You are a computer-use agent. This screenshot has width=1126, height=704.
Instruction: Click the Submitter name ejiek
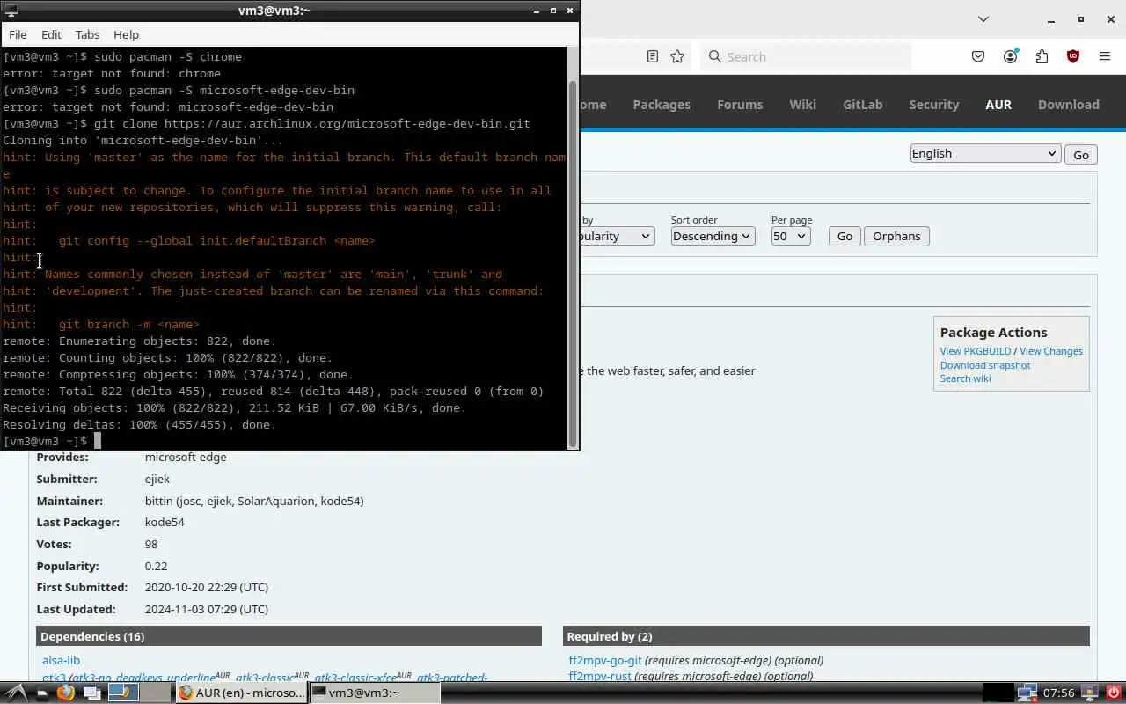157,479
